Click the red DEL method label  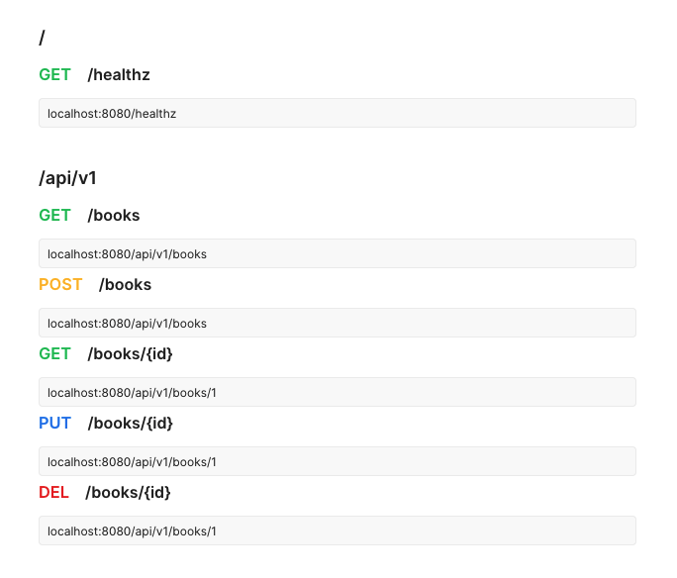click(x=54, y=493)
